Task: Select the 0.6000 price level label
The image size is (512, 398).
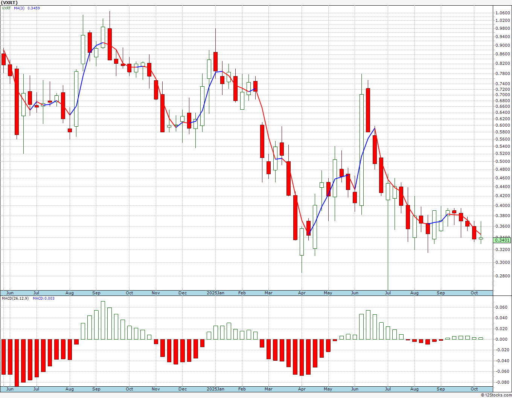Action: pos(503,126)
